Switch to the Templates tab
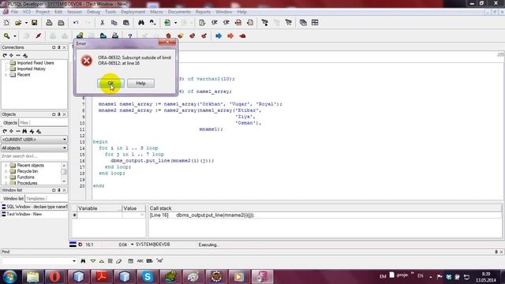This screenshot has width=505, height=284. [x=36, y=198]
